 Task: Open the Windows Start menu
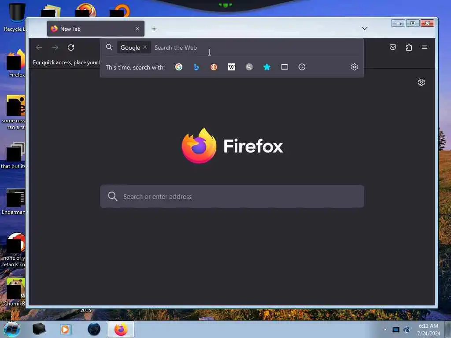point(12,329)
